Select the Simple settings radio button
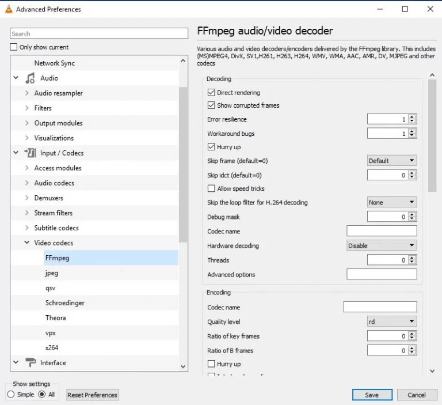The width and height of the screenshot is (442, 405). click(x=12, y=395)
